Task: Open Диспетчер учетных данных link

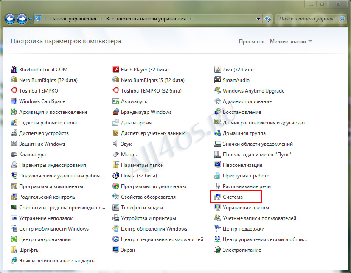Action: [x=153, y=133]
